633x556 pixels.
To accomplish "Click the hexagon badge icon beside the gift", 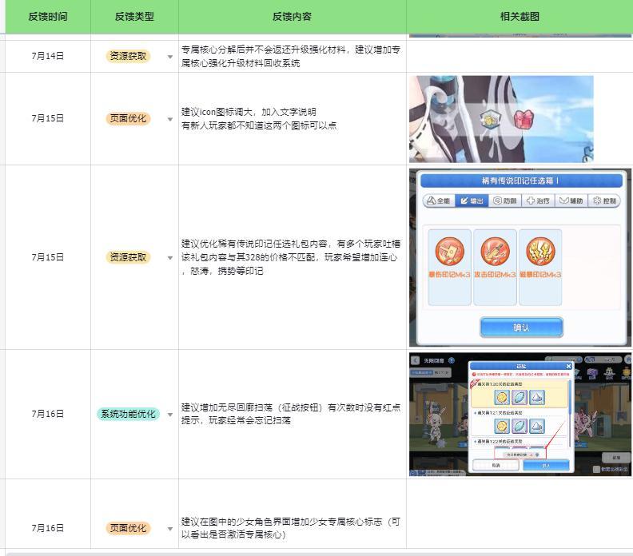I will pyautogui.click(x=489, y=120).
